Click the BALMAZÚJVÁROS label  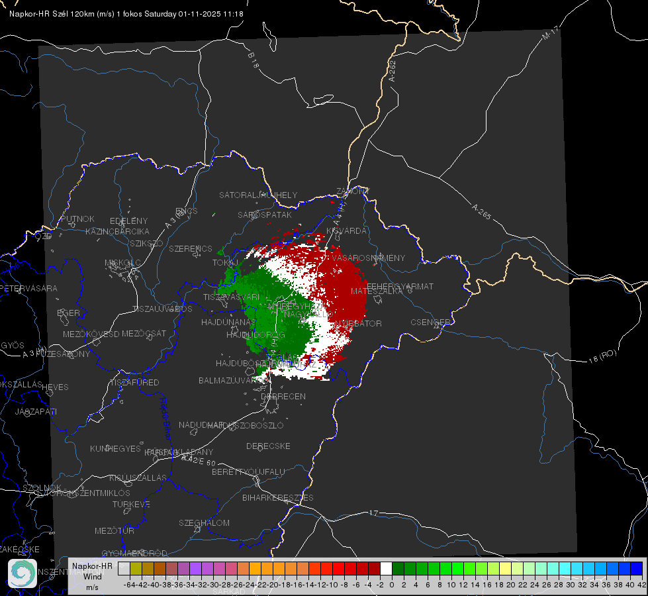[x=233, y=380]
